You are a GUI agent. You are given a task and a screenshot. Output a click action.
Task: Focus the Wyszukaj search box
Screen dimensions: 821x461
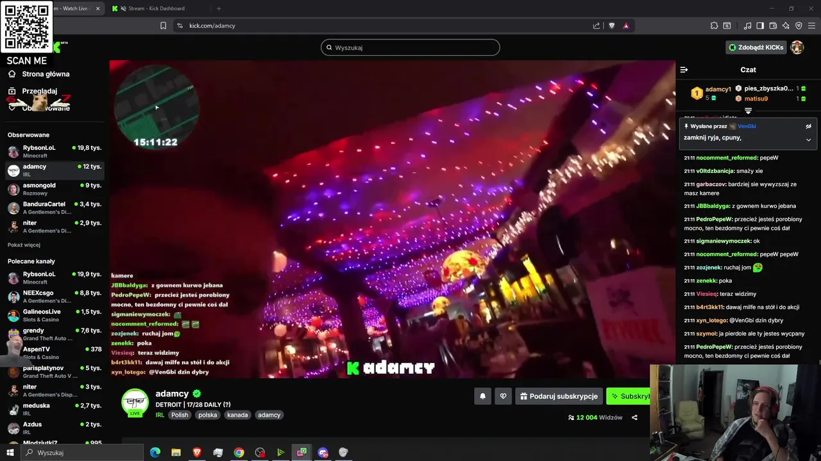[410, 47]
